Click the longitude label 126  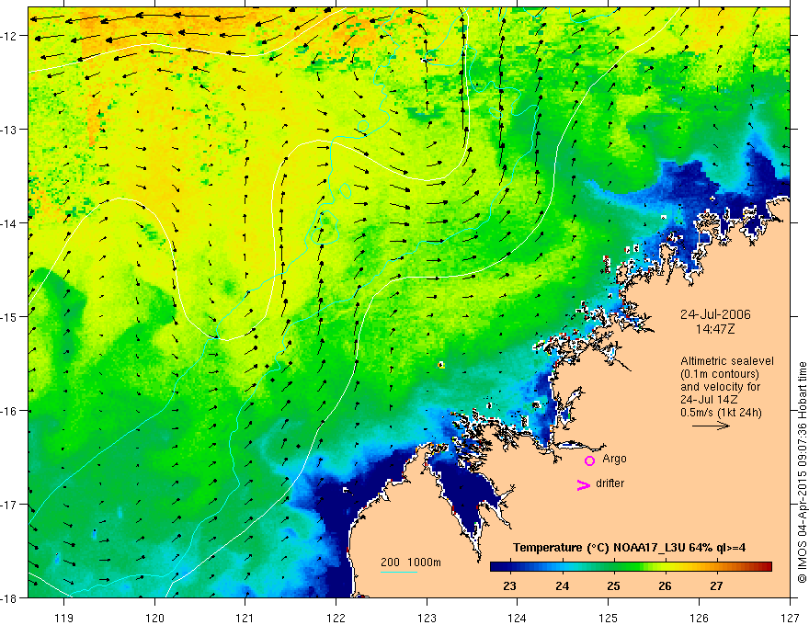pos(699,618)
